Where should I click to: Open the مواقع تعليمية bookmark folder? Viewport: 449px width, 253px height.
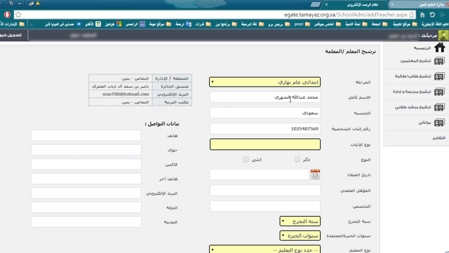click(x=405, y=24)
